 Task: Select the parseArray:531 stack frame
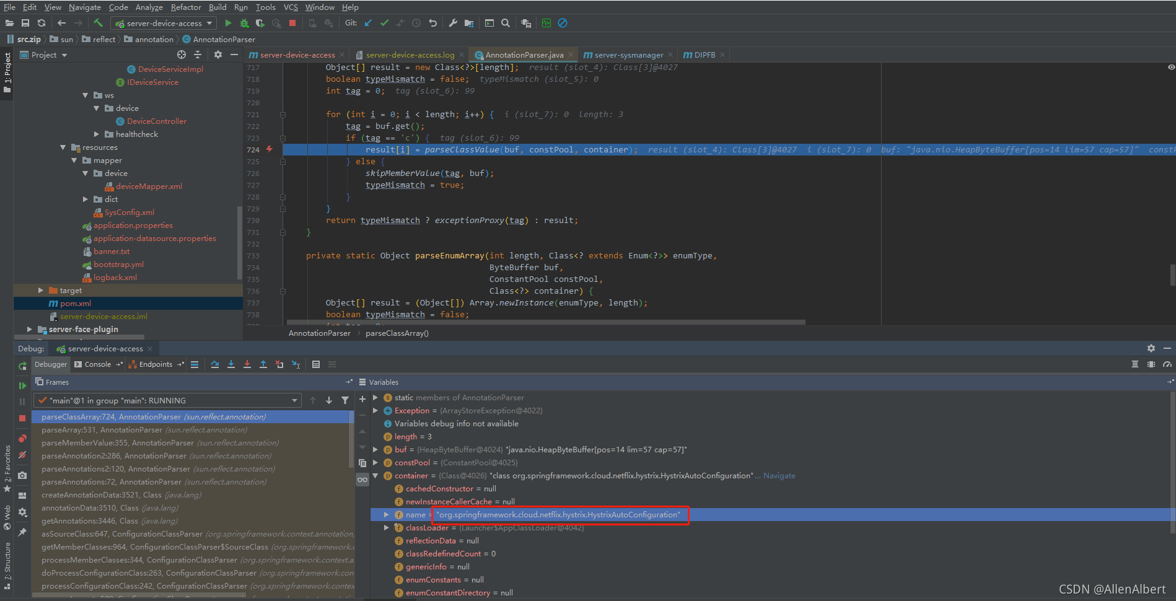[x=192, y=429]
